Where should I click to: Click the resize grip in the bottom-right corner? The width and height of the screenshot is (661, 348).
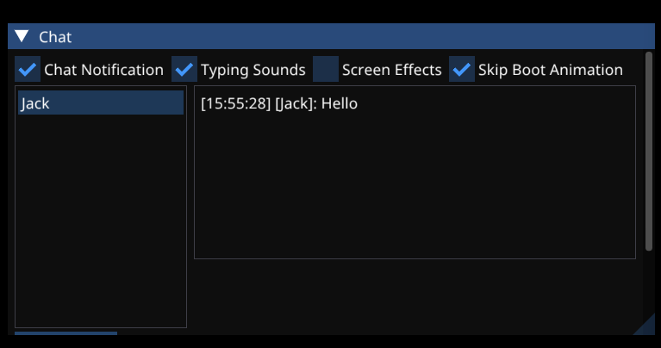[645, 326]
